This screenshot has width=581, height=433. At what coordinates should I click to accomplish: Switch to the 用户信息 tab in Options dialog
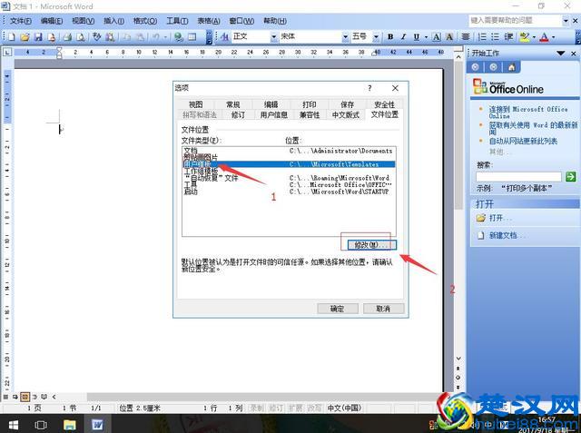click(273, 114)
